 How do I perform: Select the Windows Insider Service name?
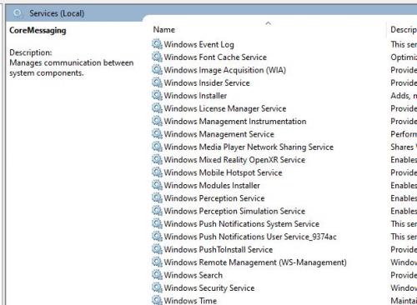pyautogui.click(x=207, y=82)
